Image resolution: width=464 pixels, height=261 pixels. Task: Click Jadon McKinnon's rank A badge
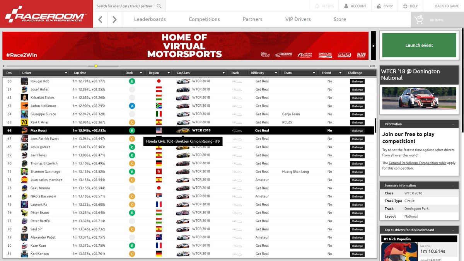(x=132, y=106)
